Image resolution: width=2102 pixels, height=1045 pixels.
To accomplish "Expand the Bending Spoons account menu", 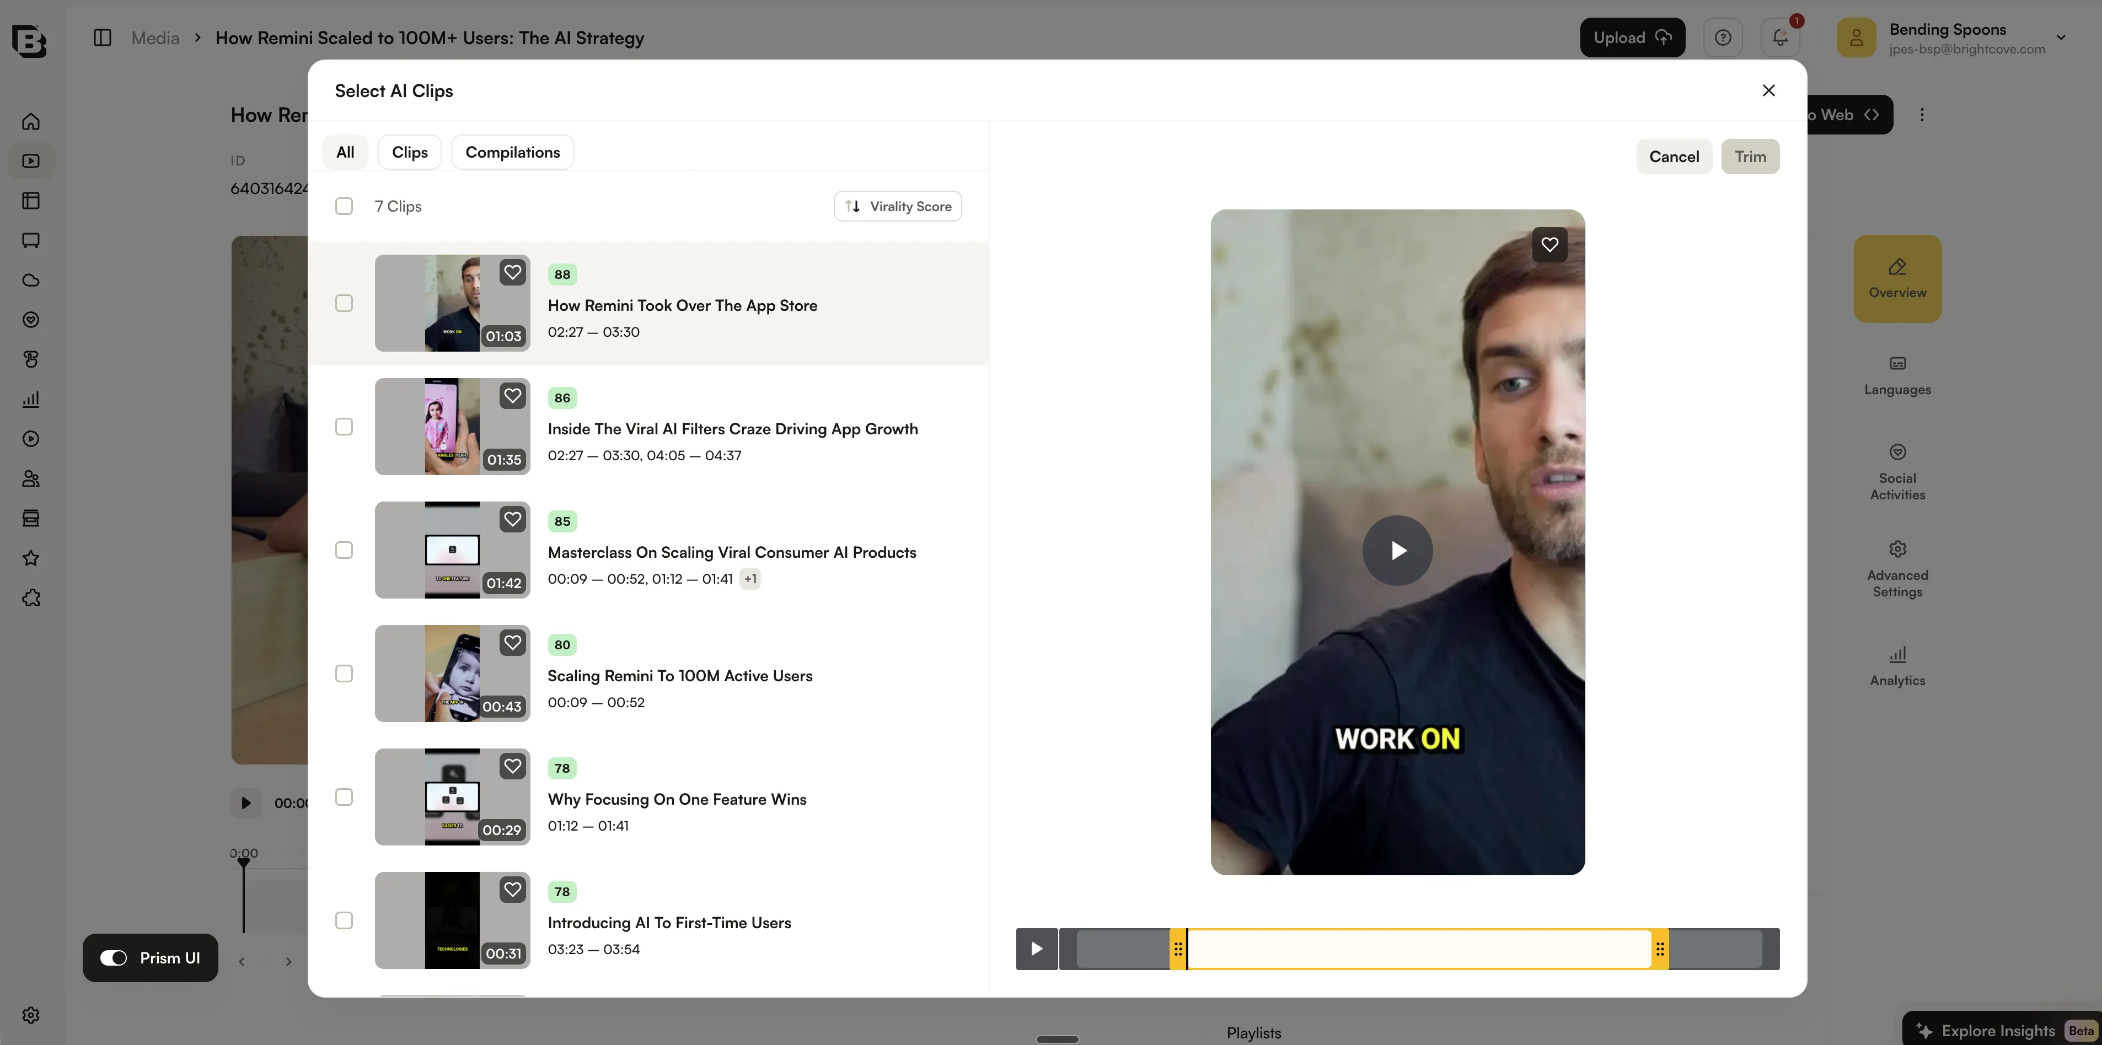I will [2061, 37].
